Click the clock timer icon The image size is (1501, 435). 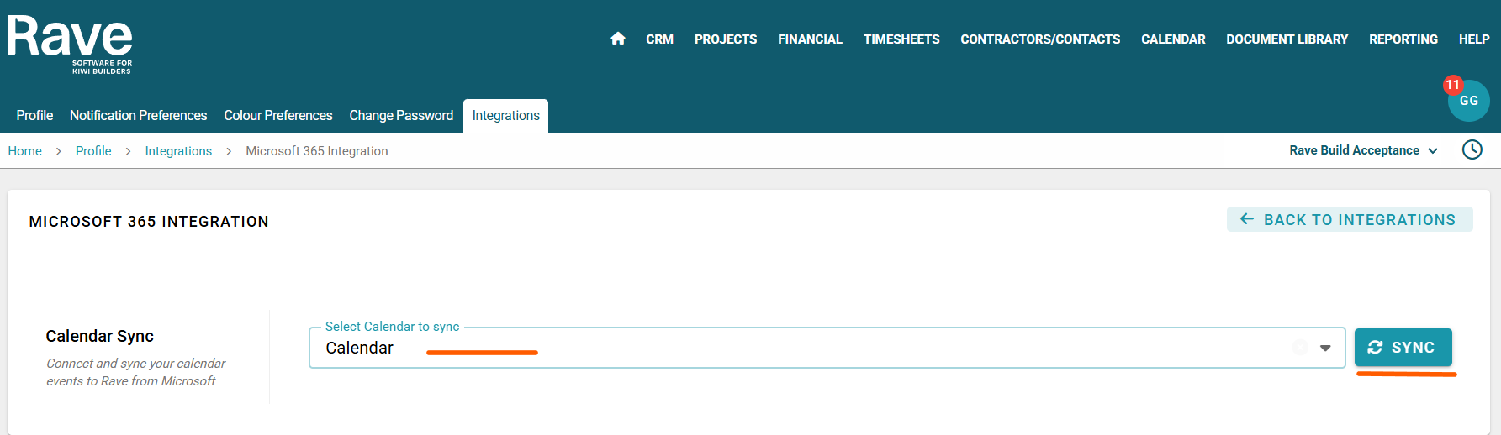pos(1472,149)
